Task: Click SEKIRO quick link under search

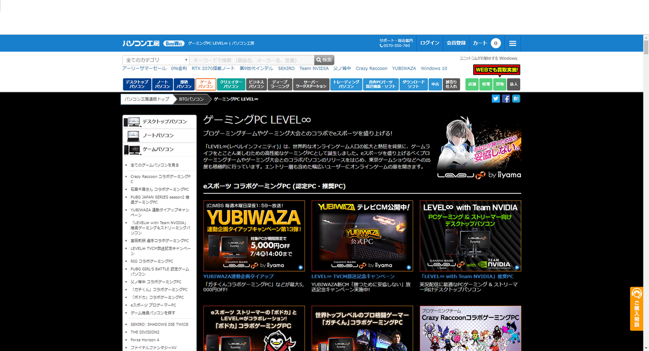Action: click(x=287, y=69)
